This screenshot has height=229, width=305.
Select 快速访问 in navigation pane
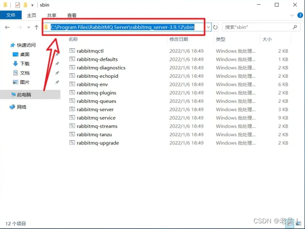(x=23, y=45)
